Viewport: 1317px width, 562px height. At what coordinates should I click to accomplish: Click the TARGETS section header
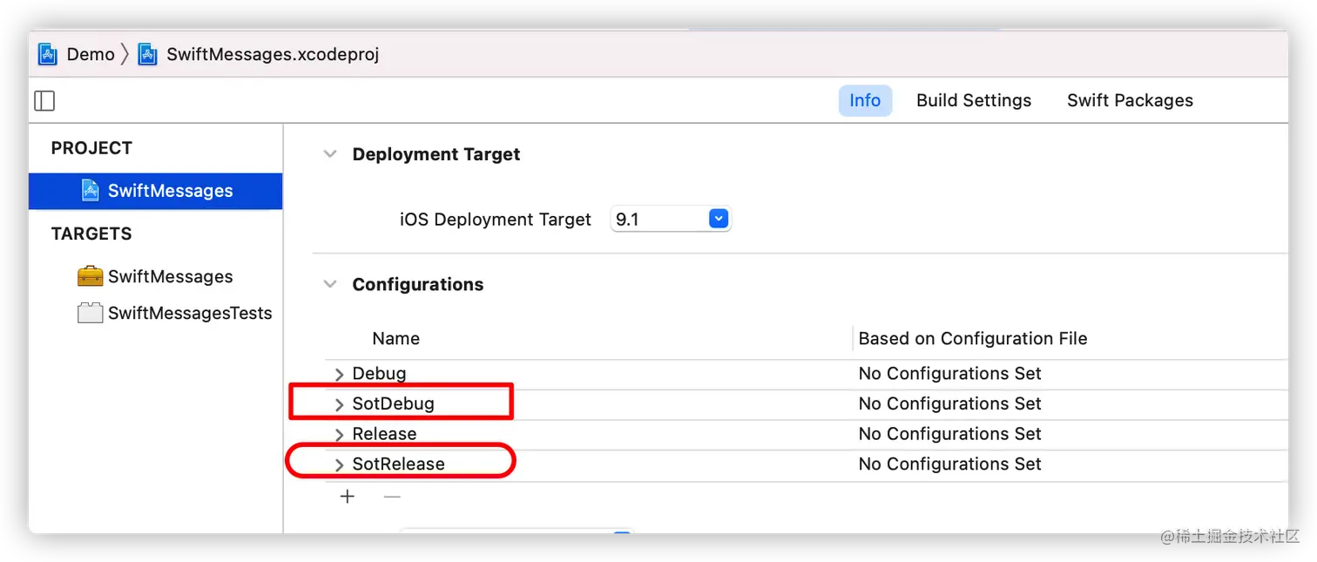click(x=91, y=234)
